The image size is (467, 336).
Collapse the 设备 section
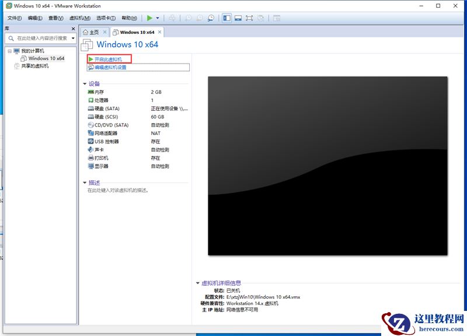86,83
